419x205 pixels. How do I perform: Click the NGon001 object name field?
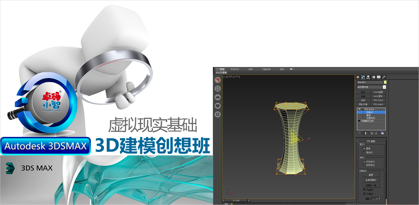[x=370, y=82]
